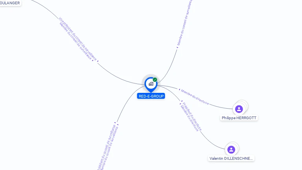302x170 pixels.
Task: Select the Président du conseil de surveillance label at bottom
Action: 106,148
